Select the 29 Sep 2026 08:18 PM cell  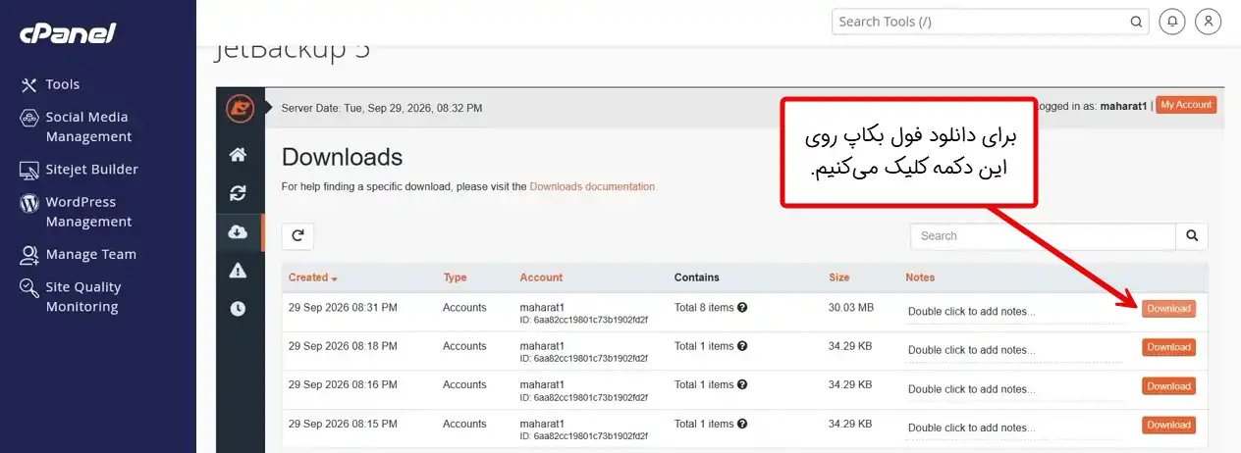tap(343, 346)
